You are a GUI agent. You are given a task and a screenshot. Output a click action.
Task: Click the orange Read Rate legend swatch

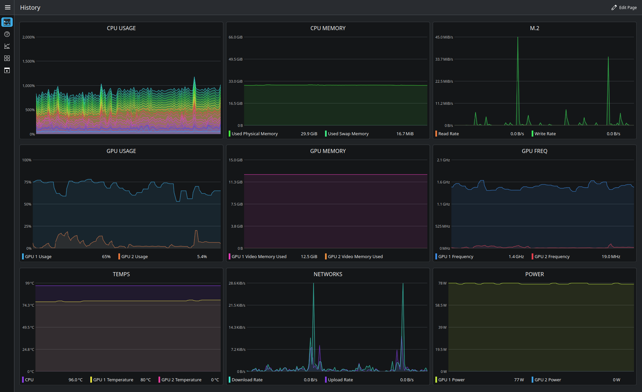[436, 134]
